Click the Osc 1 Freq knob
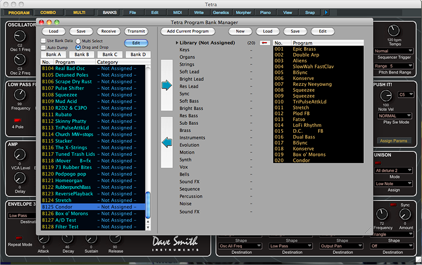The image size is (422, 265). (x=18, y=37)
